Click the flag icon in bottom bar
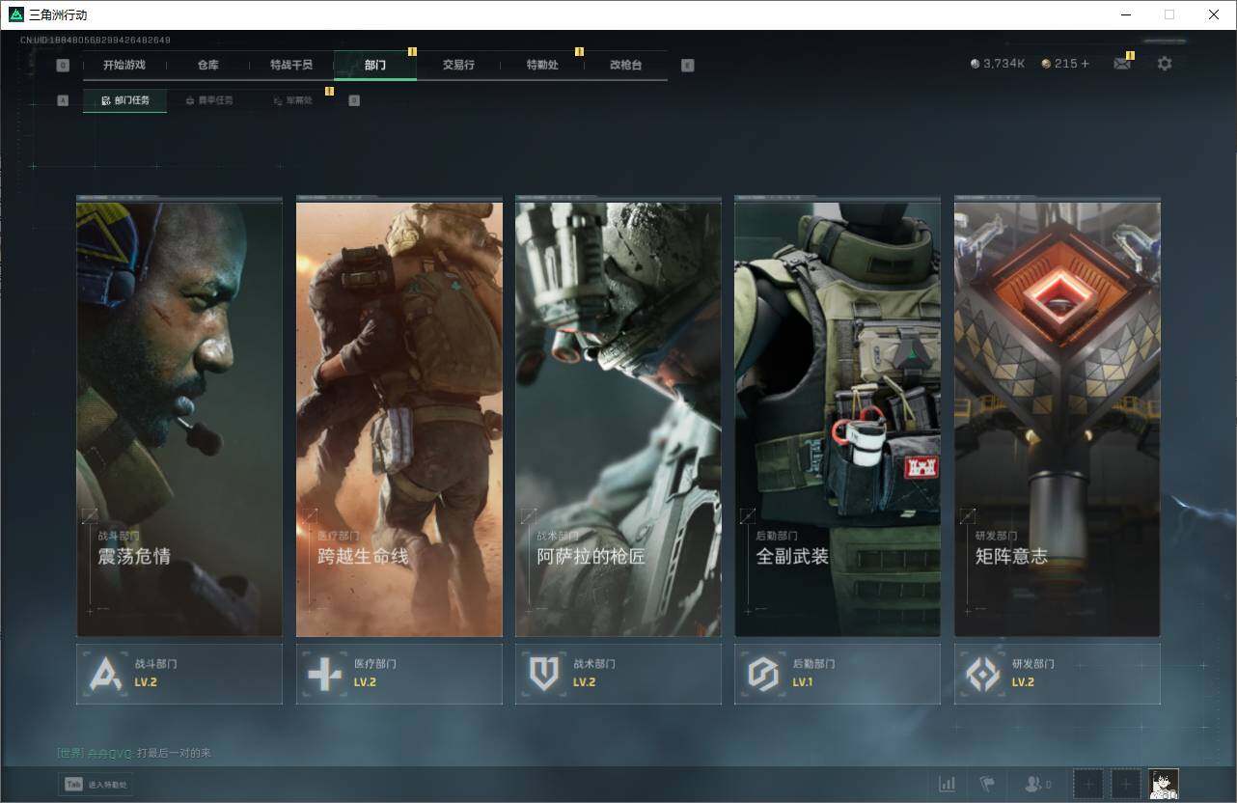This screenshot has height=803, width=1237. point(986,784)
